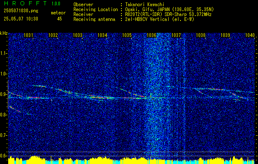Click the 0.7 kHz frequency label

(4, 135)
